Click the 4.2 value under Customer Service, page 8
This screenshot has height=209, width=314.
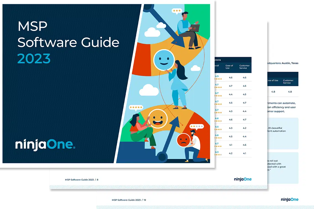244,128
